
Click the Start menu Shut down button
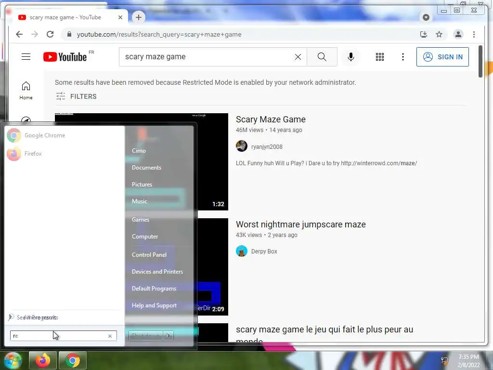coord(146,336)
